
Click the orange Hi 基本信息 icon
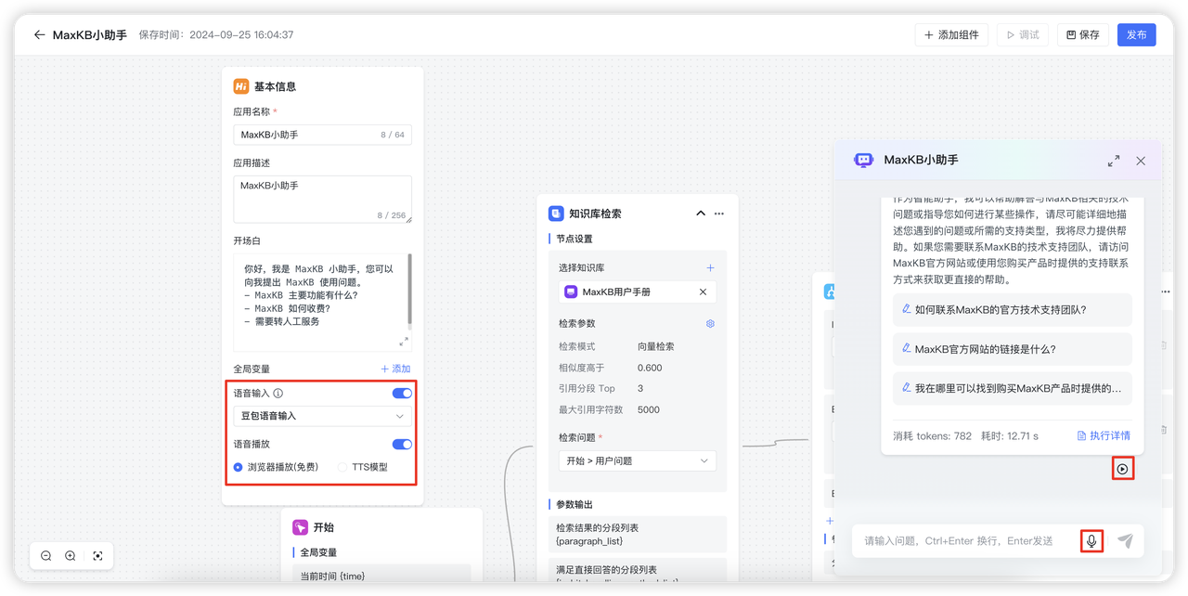pos(240,86)
